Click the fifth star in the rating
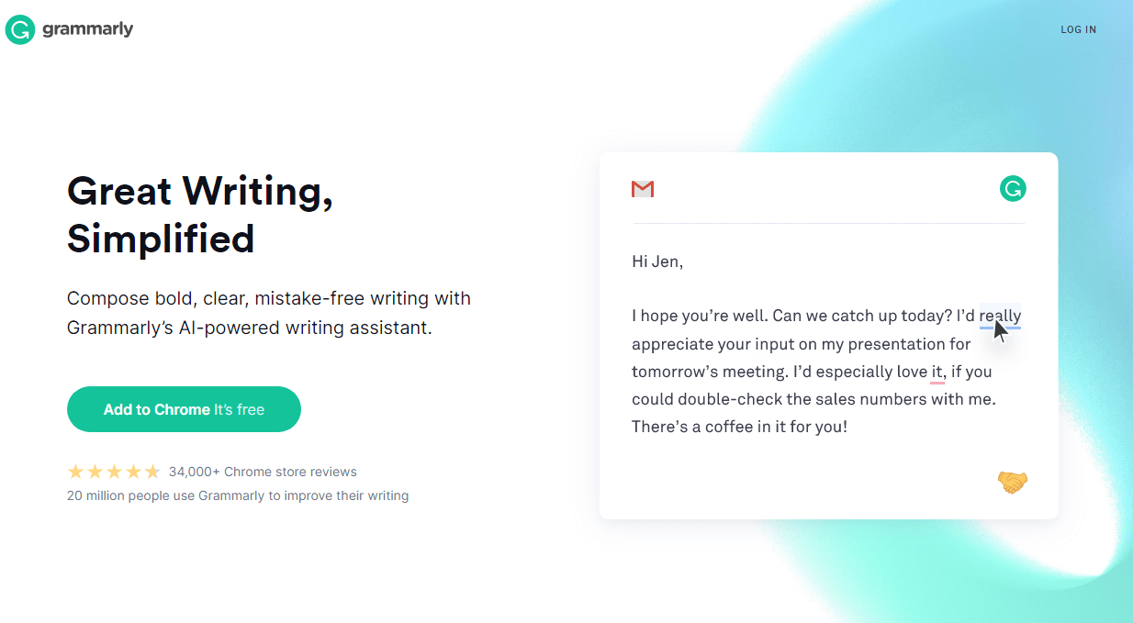The width and height of the screenshot is (1133, 623). point(152,472)
